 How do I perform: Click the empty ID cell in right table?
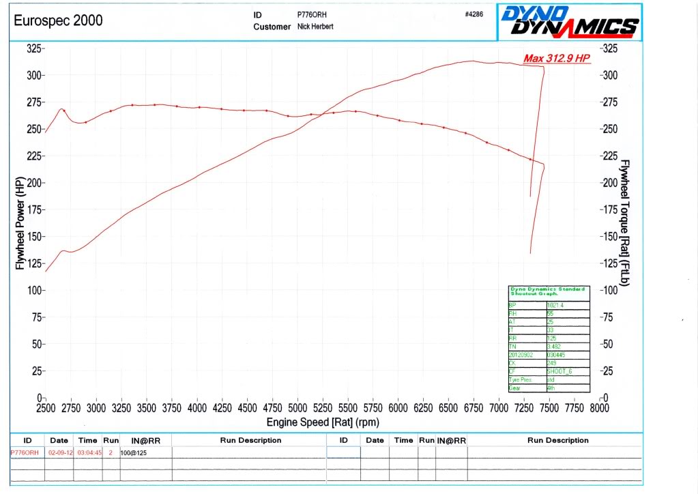pyautogui.click(x=343, y=452)
